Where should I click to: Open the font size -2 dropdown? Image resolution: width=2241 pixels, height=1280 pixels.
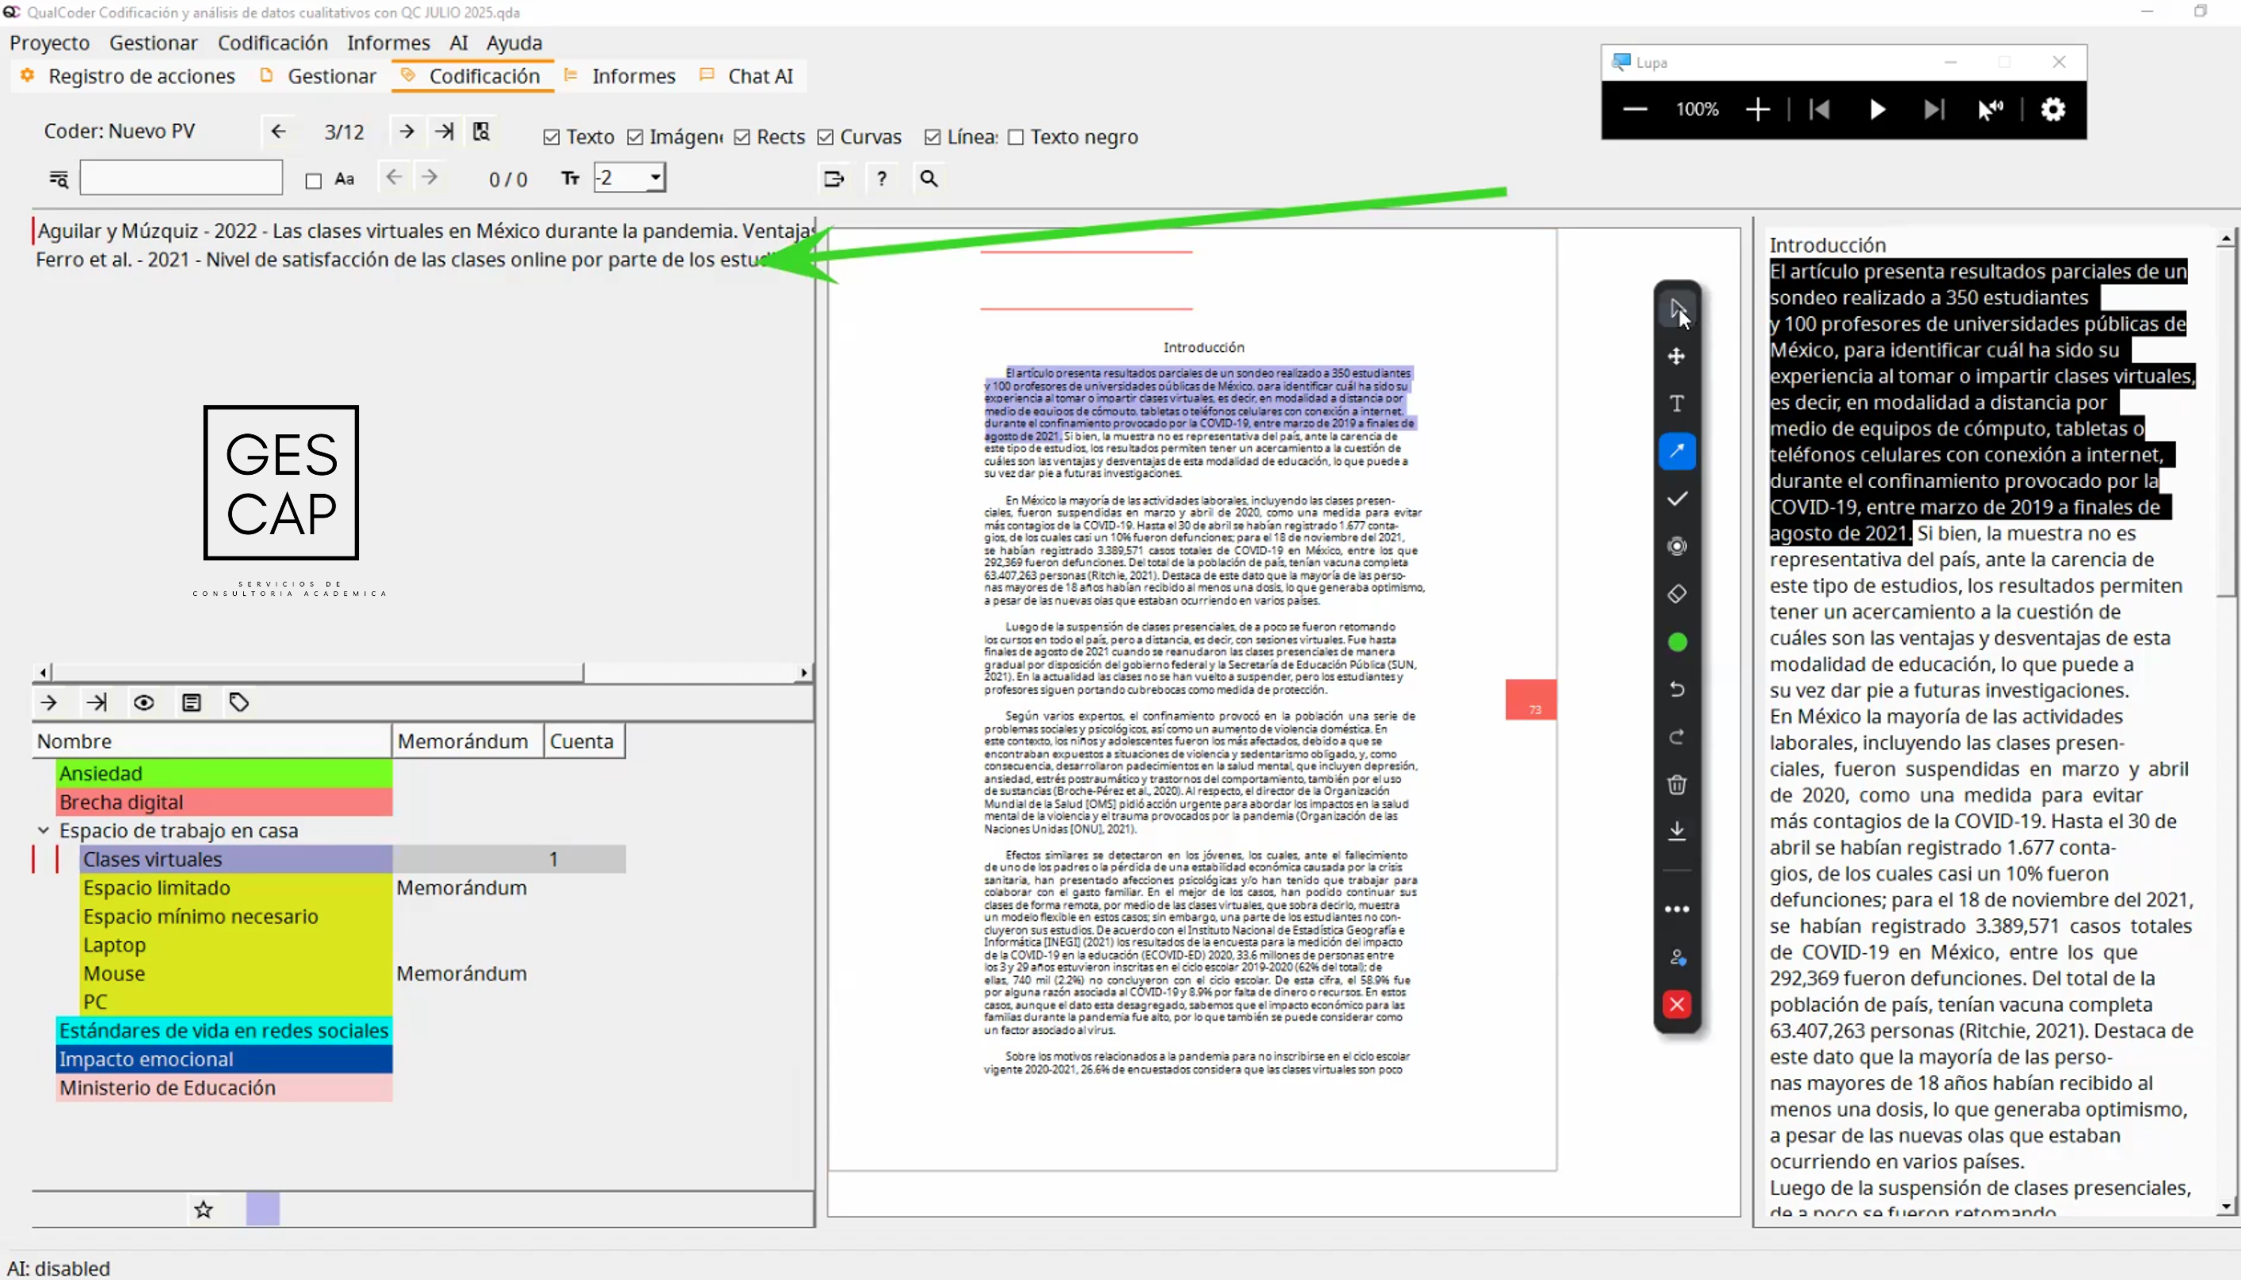tap(629, 178)
